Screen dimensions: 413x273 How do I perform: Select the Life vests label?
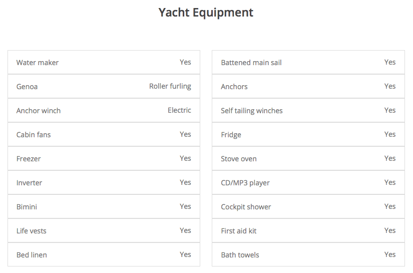click(x=32, y=231)
